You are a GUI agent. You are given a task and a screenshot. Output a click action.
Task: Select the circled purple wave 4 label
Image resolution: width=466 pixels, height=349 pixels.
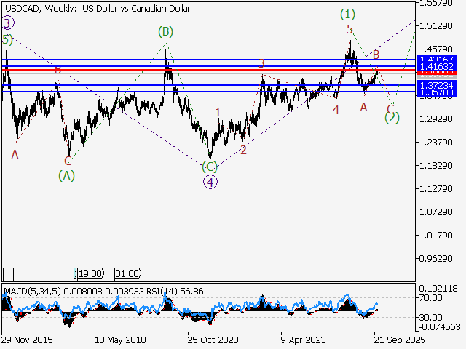point(211,182)
